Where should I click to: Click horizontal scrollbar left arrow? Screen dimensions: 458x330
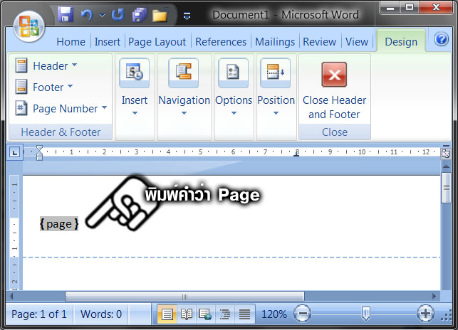pyautogui.click(x=11, y=297)
